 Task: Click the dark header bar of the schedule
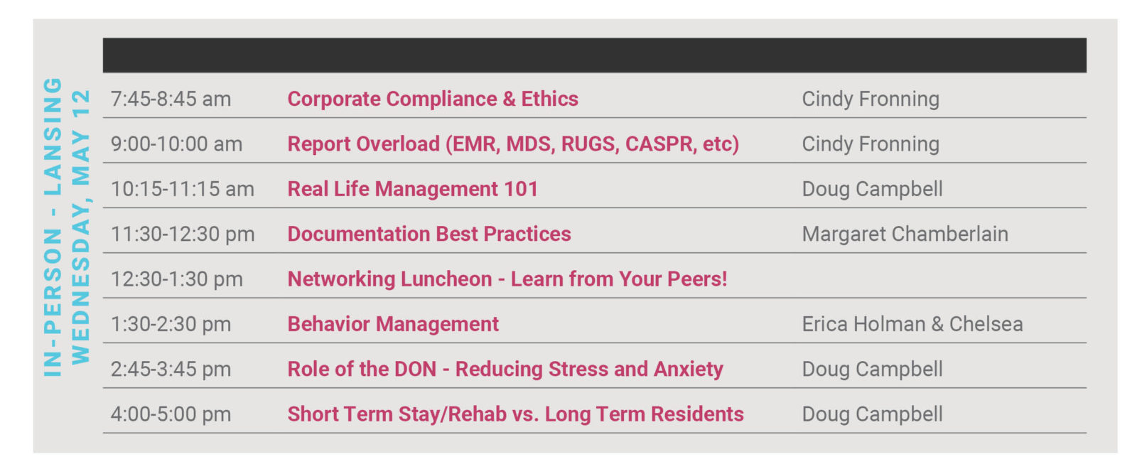(594, 55)
